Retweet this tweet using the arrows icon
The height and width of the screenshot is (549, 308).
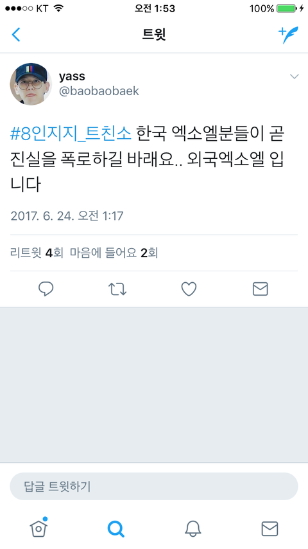click(x=117, y=289)
